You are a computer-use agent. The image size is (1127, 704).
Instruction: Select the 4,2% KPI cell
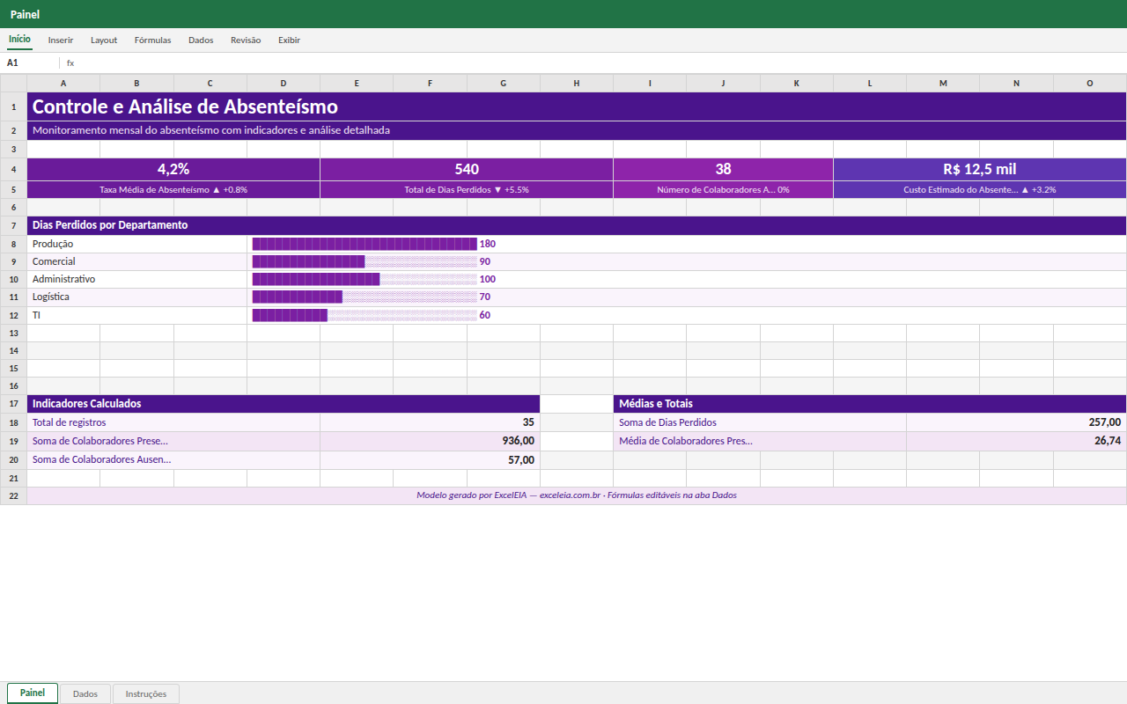[x=173, y=170]
